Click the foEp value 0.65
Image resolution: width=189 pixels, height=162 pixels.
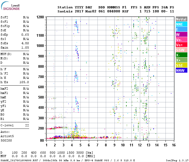click(25, 35)
